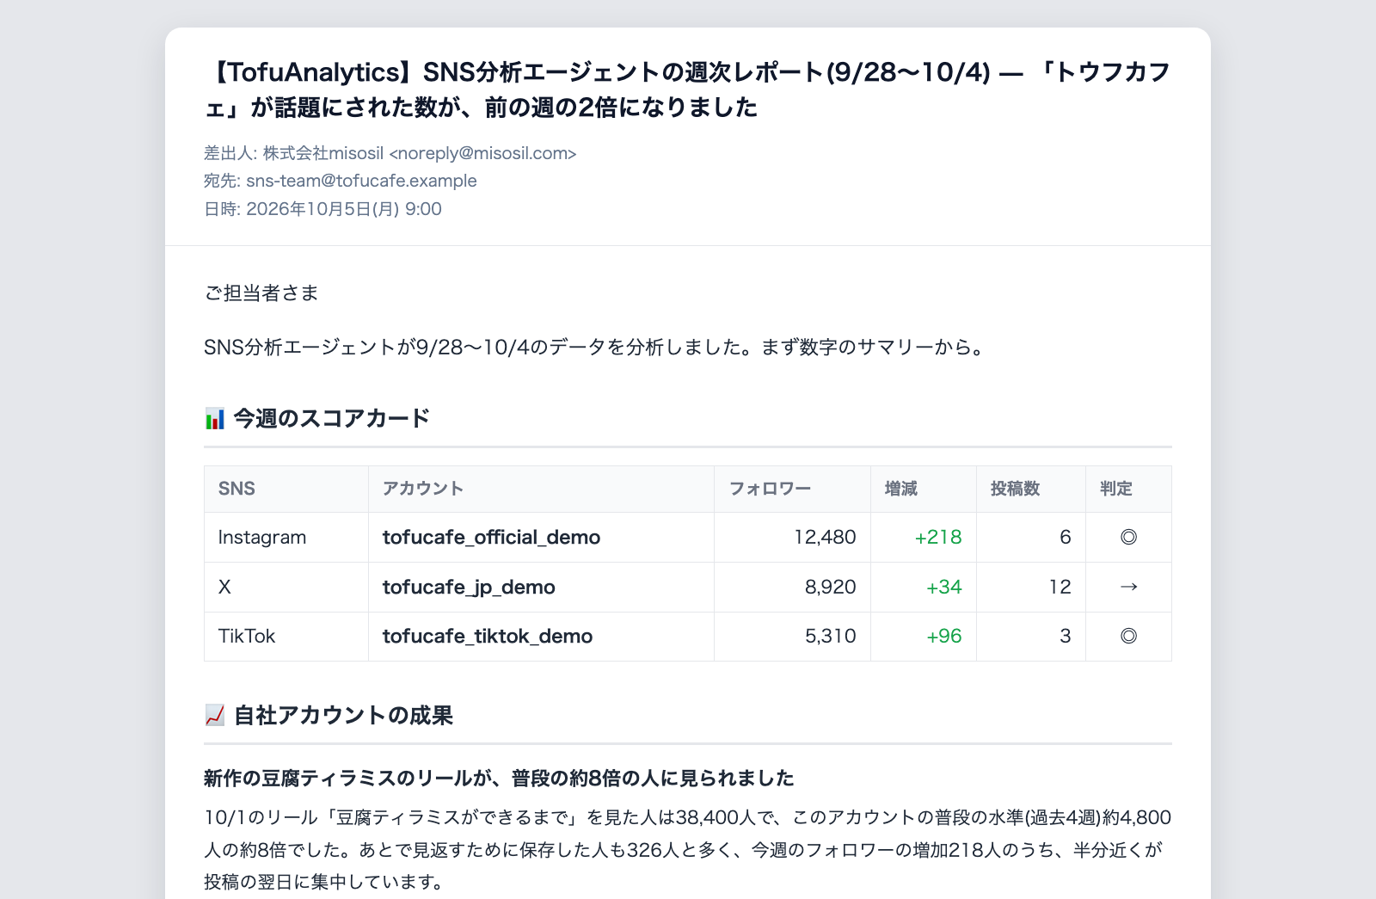Click the TikTok cell in the table

coord(247,637)
